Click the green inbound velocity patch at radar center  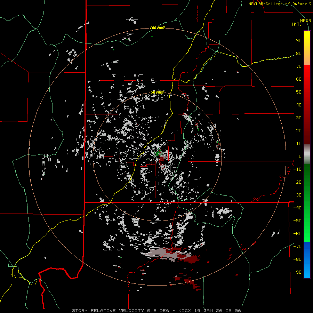(158, 153)
